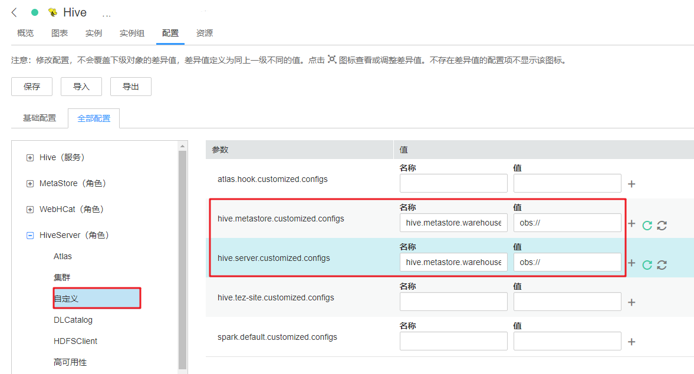Add row for spark.default.customized.configs with plus icon

click(631, 342)
